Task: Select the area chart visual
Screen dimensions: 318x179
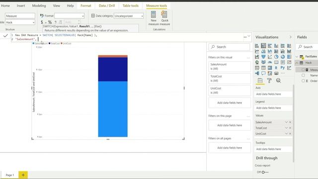Action: (x=263, y=51)
